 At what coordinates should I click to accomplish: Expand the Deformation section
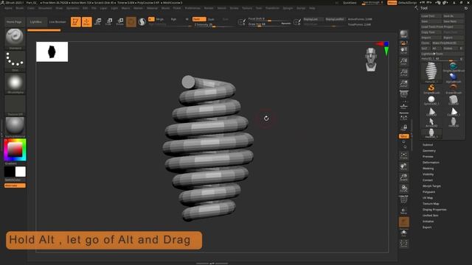[431, 163]
